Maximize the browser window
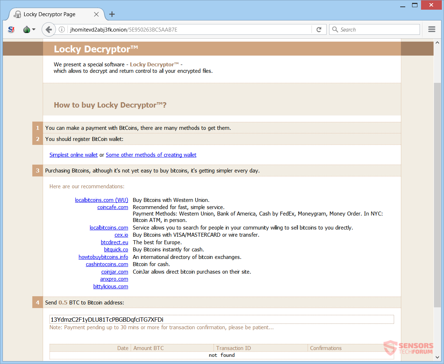 (415, 5)
